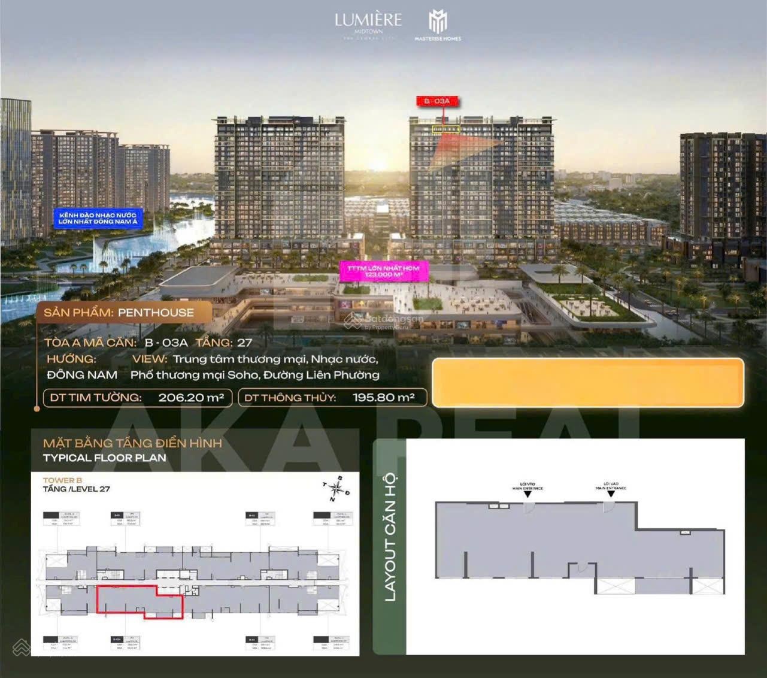Select the yellow highlighted unit on the tower
767x678 pixels.
445,129
